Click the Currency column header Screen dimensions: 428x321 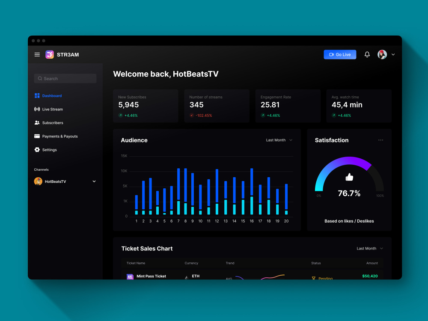[191, 263]
